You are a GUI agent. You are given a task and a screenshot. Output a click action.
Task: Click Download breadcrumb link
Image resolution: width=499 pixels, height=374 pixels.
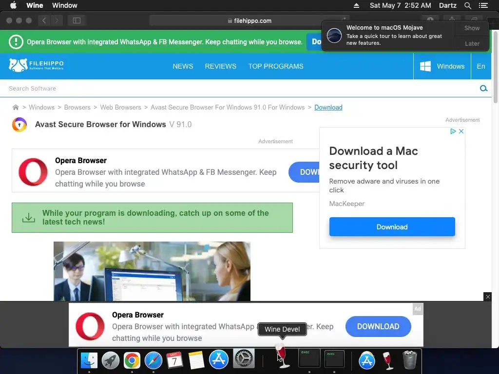pos(328,107)
